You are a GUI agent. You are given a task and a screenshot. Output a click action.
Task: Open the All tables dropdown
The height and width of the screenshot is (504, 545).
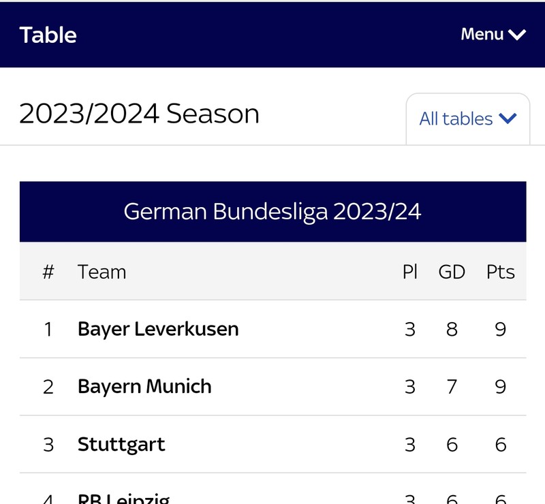coord(468,119)
